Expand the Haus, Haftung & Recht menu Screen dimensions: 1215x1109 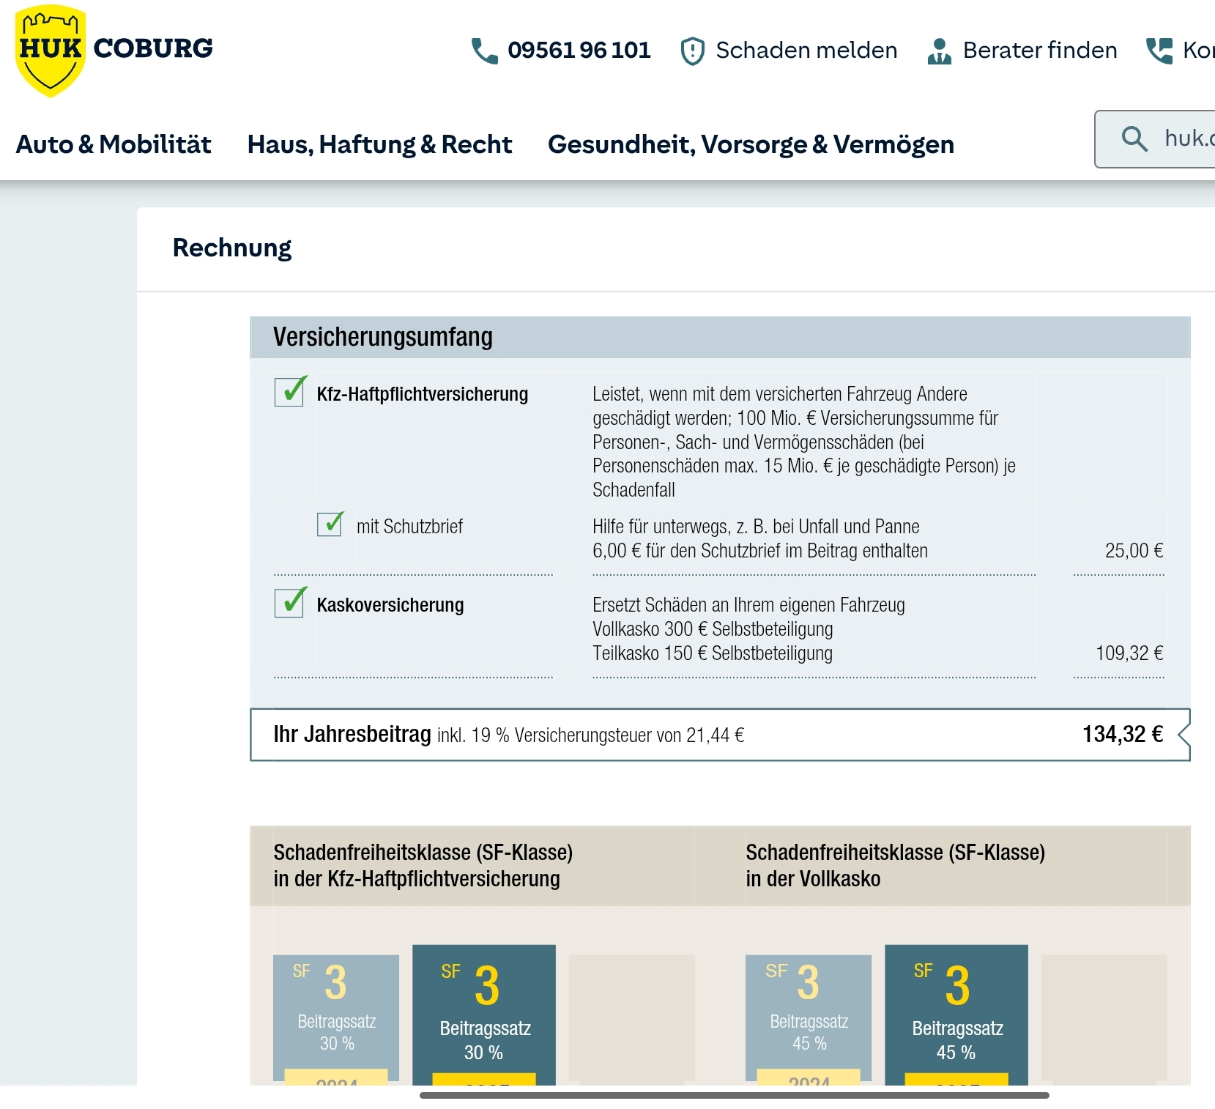coord(379,144)
